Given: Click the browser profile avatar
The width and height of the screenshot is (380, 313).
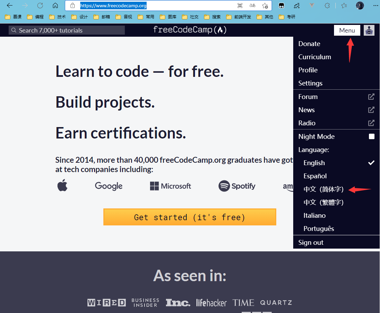Looking at the screenshot, I should click(360, 6).
